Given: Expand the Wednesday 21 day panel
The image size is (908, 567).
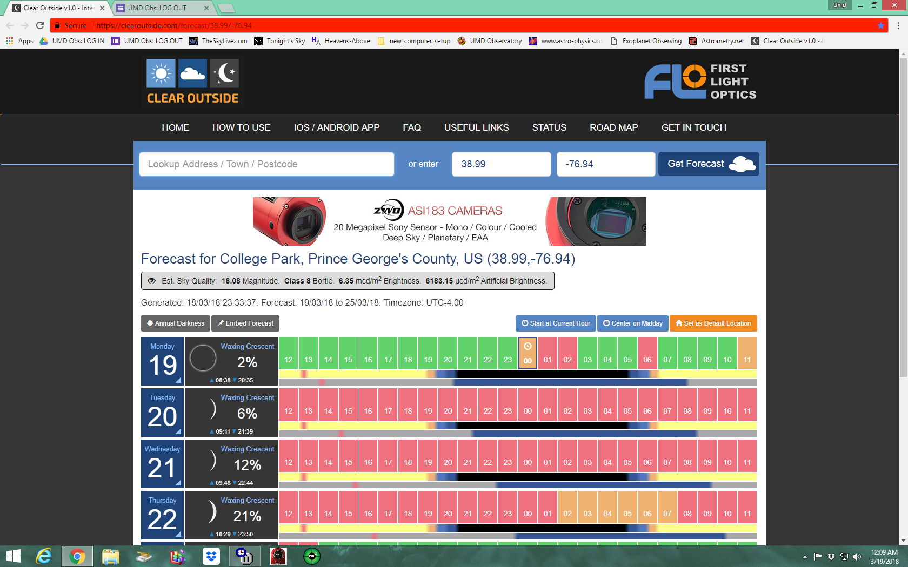Looking at the screenshot, I should (x=162, y=463).
